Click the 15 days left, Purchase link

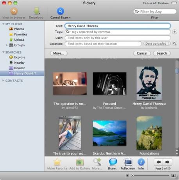[156, 3]
